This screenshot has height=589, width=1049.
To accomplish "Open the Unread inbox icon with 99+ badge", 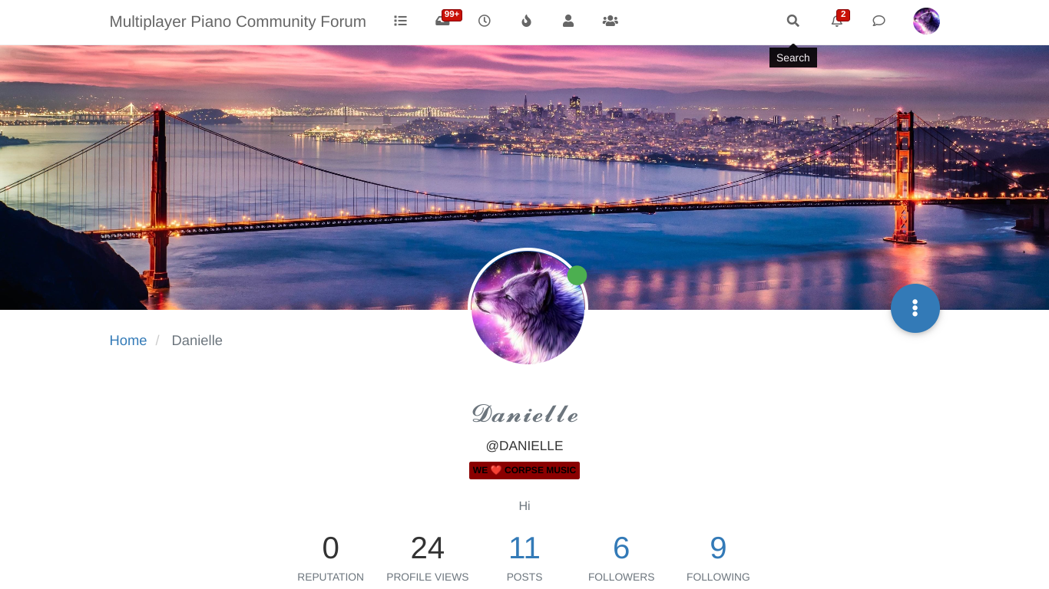I will pyautogui.click(x=443, y=21).
